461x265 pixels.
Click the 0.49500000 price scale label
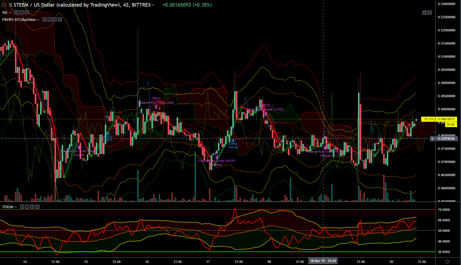pyautogui.click(x=447, y=96)
